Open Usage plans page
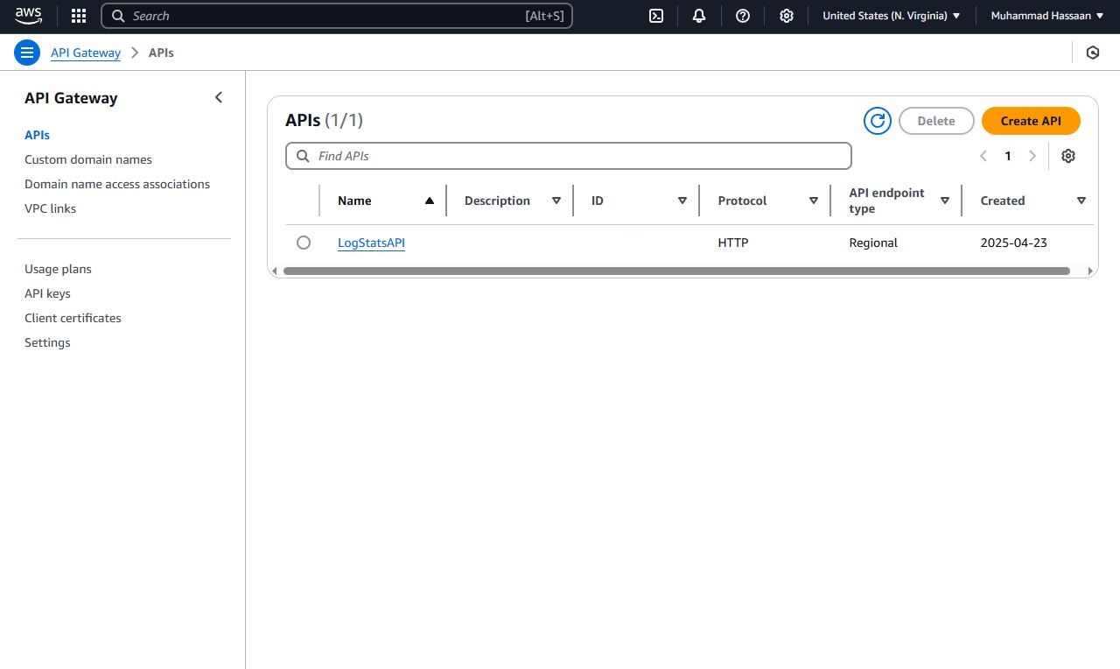This screenshot has width=1120, height=669. tap(58, 269)
